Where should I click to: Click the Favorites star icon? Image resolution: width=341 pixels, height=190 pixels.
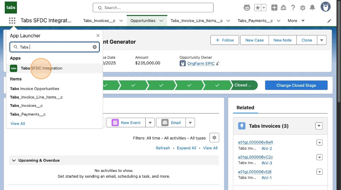(x=258, y=8)
